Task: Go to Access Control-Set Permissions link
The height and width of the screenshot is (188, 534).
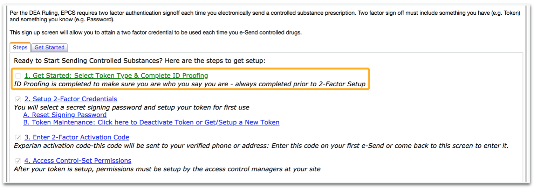Action: (78, 161)
